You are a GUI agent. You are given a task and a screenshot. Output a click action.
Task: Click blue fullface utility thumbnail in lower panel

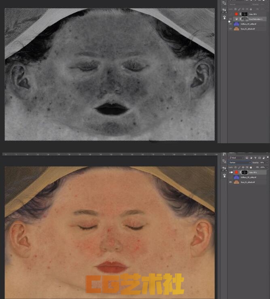coord(236,177)
